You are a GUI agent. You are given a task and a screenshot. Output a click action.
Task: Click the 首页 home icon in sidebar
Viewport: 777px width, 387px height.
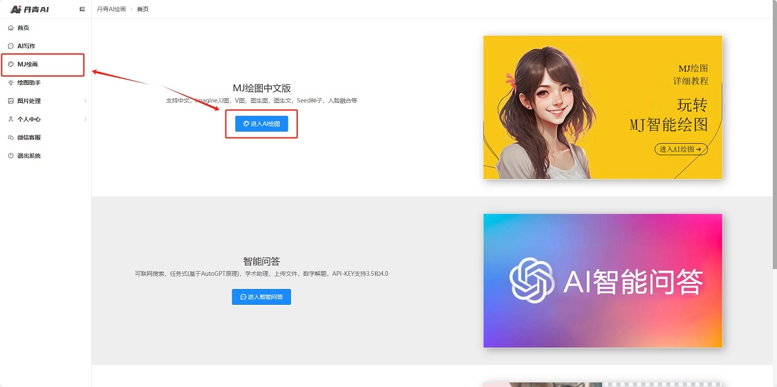tap(10, 28)
